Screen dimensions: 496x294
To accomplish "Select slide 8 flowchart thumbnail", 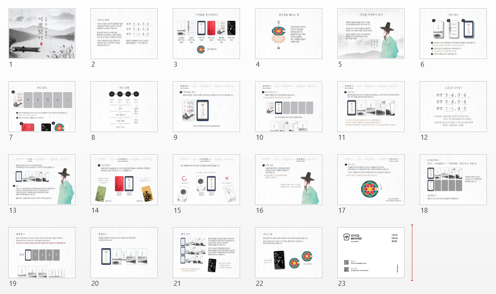I will tap(124, 107).
